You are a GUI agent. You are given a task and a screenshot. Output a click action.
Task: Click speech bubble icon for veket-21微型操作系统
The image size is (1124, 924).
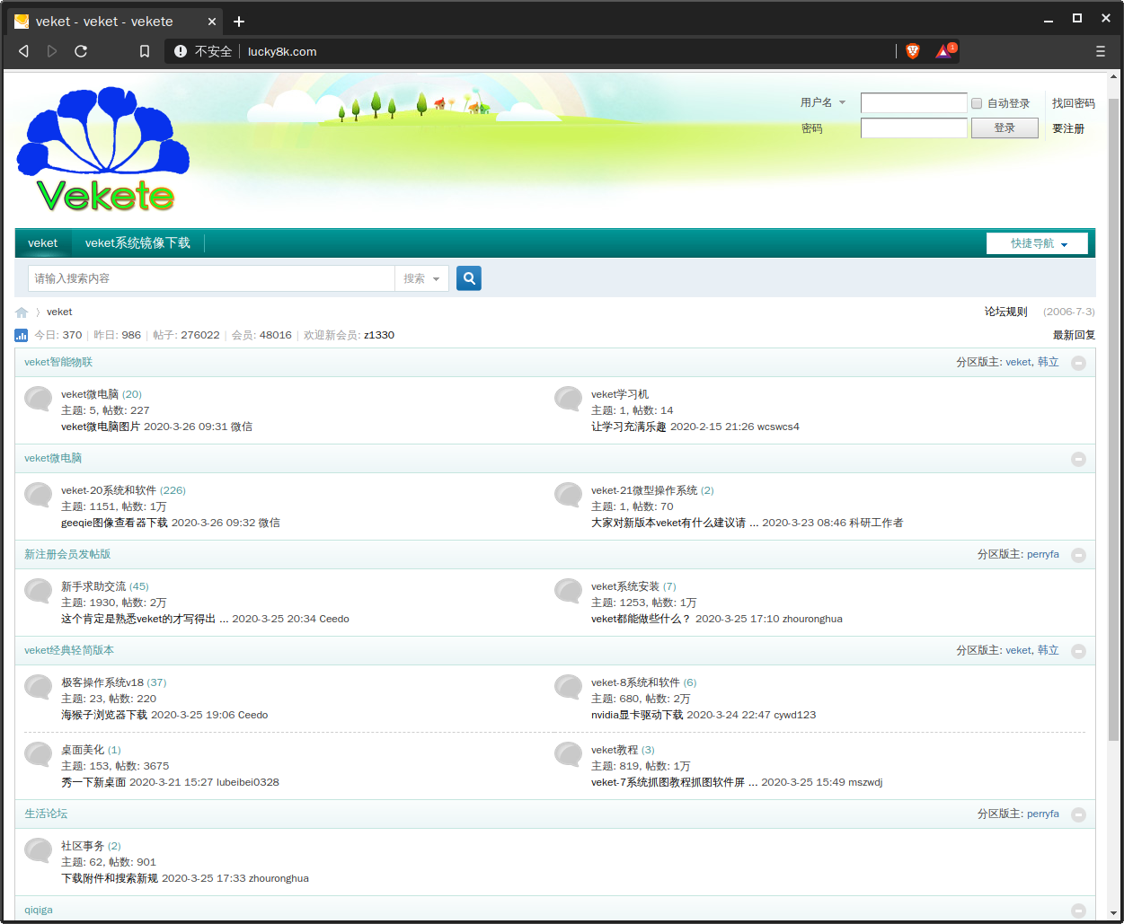pyautogui.click(x=568, y=494)
